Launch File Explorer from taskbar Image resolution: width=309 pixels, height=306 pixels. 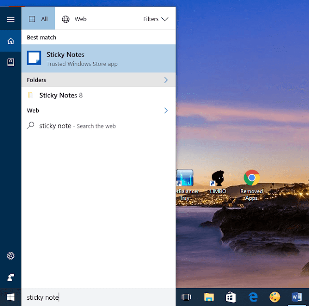point(209,297)
